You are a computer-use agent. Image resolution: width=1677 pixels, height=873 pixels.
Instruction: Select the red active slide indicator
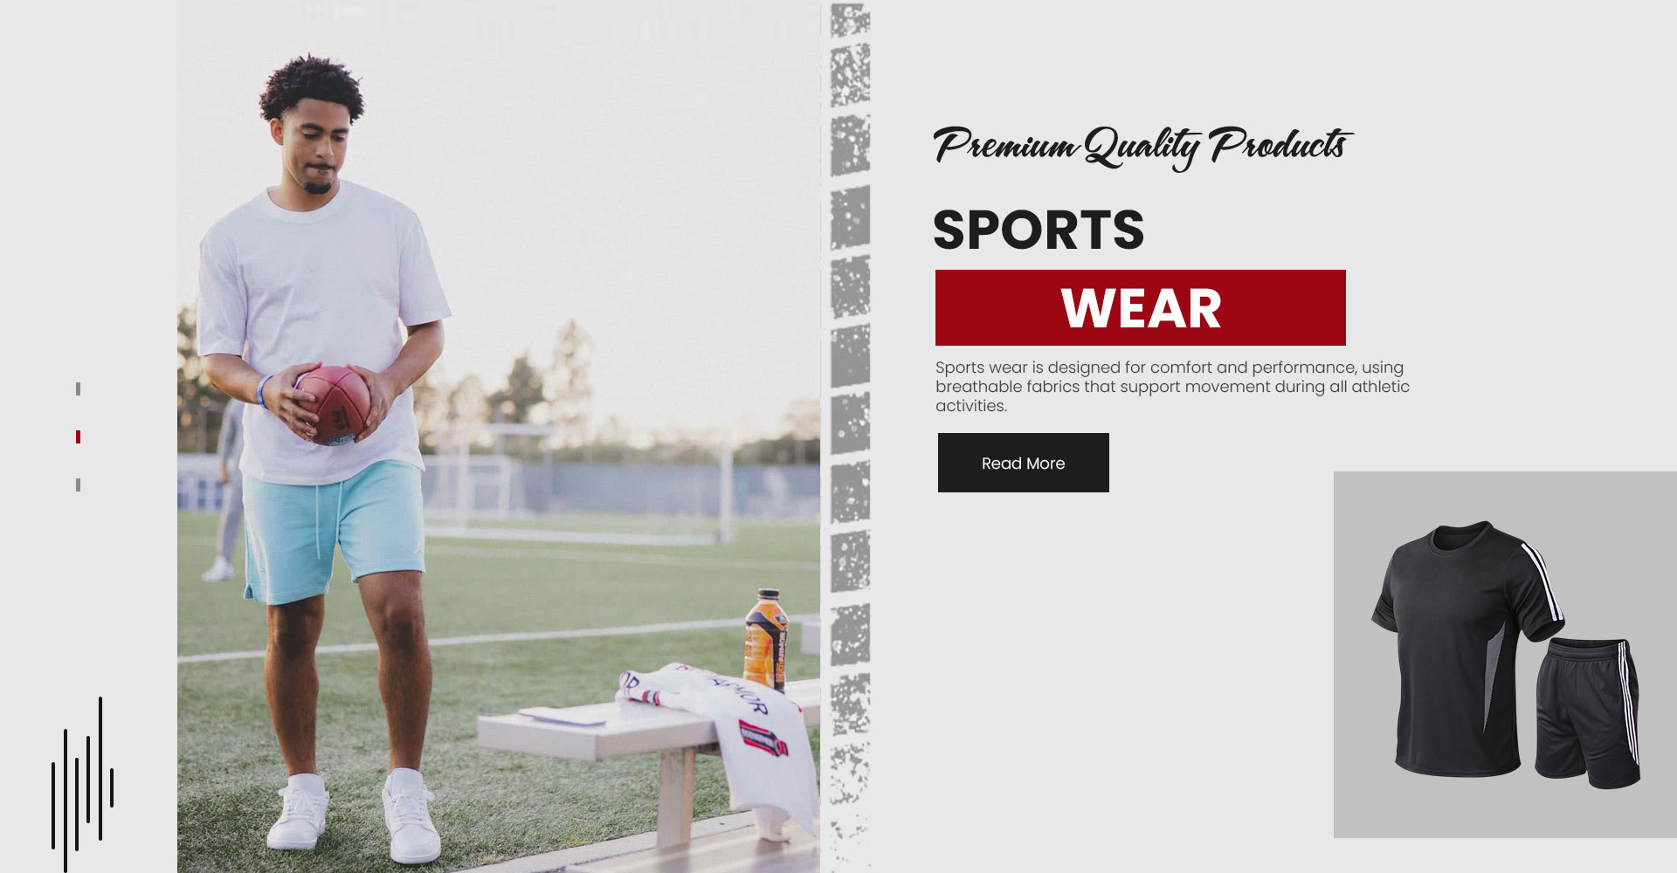78,436
